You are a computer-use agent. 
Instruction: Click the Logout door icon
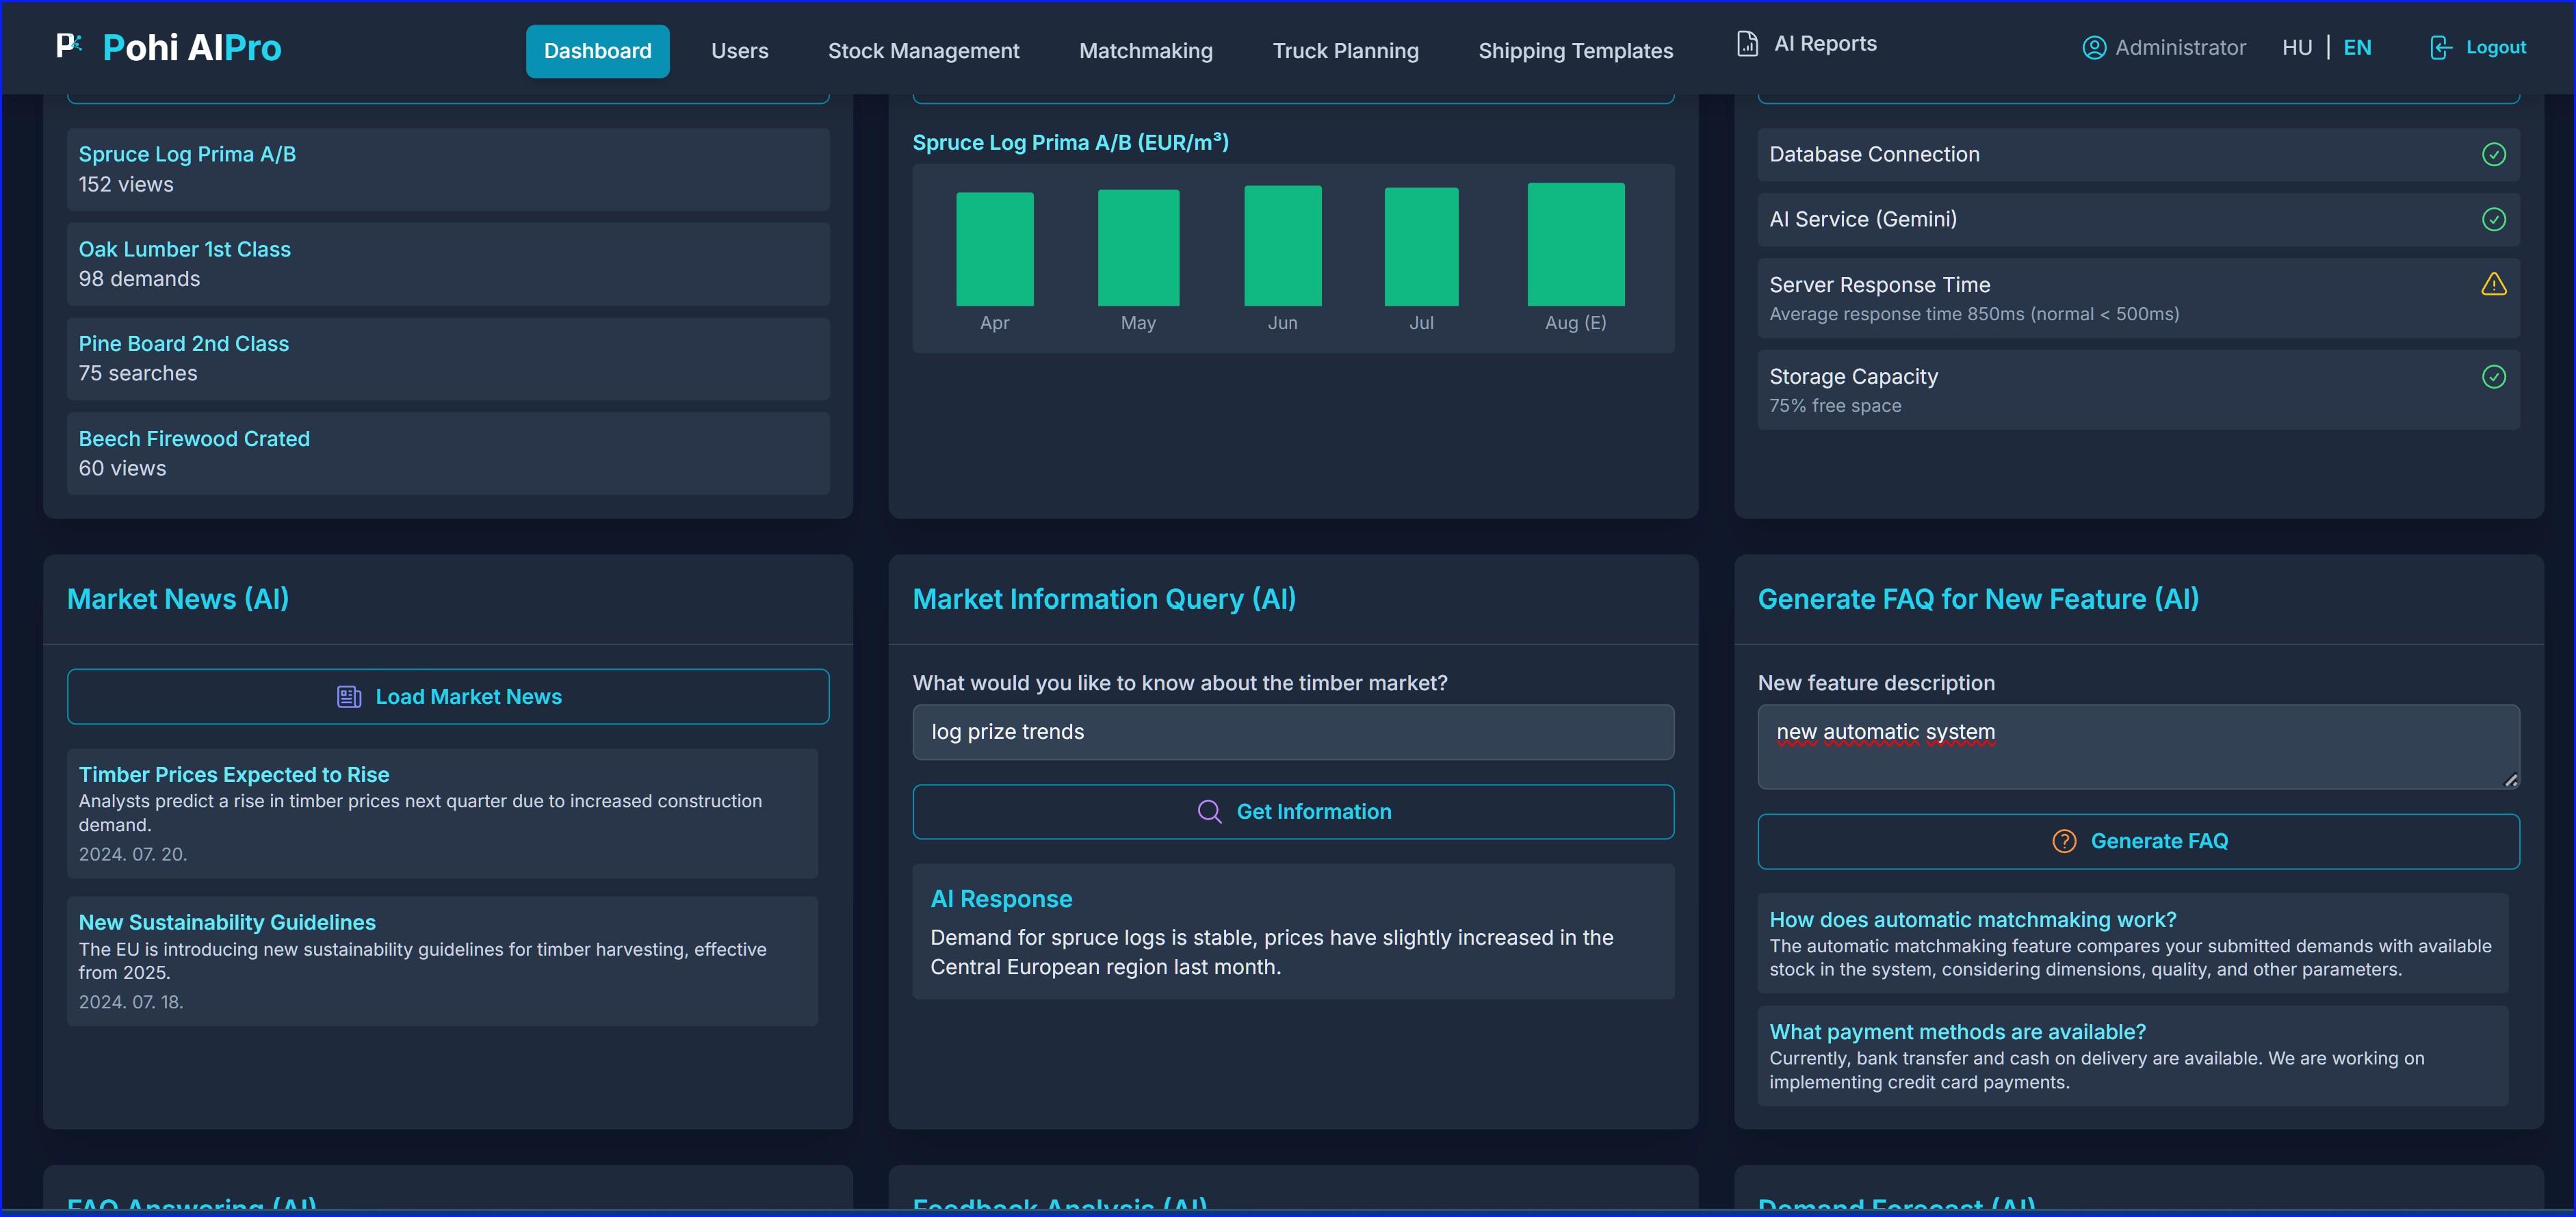[x=2440, y=48]
